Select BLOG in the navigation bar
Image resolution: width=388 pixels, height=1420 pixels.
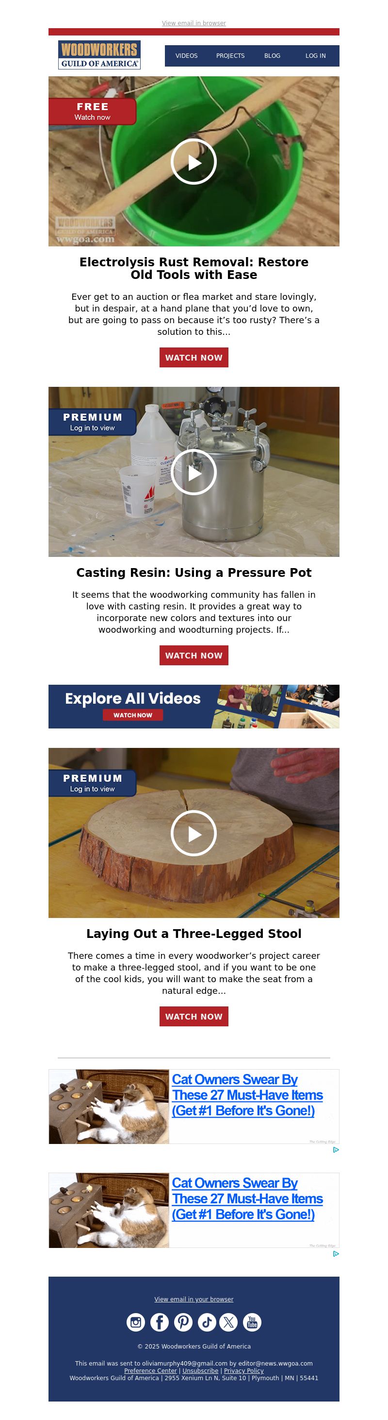coord(273,56)
